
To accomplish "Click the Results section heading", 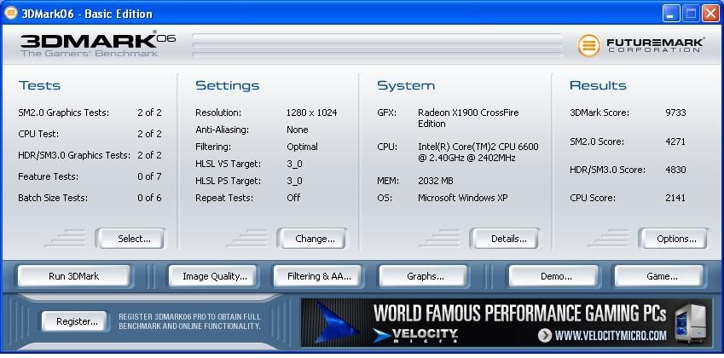I will 598,85.
